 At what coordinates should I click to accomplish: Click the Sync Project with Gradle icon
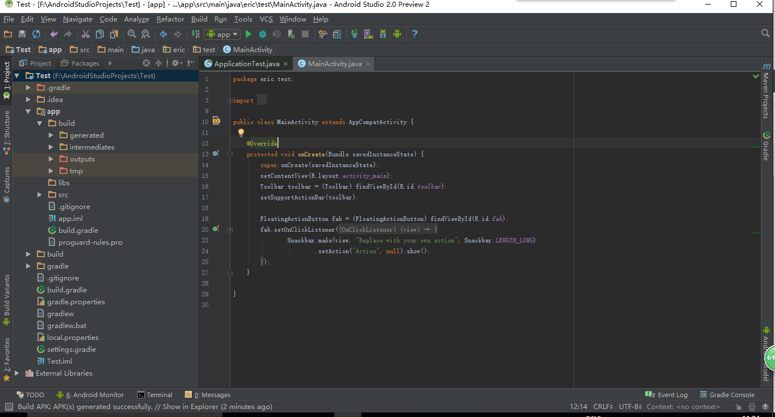tap(355, 34)
